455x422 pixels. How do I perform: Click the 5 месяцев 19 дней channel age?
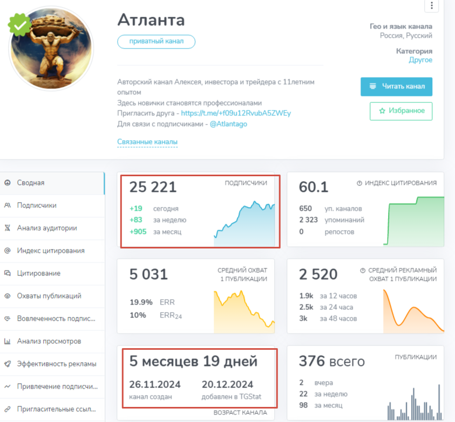click(x=193, y=362)
